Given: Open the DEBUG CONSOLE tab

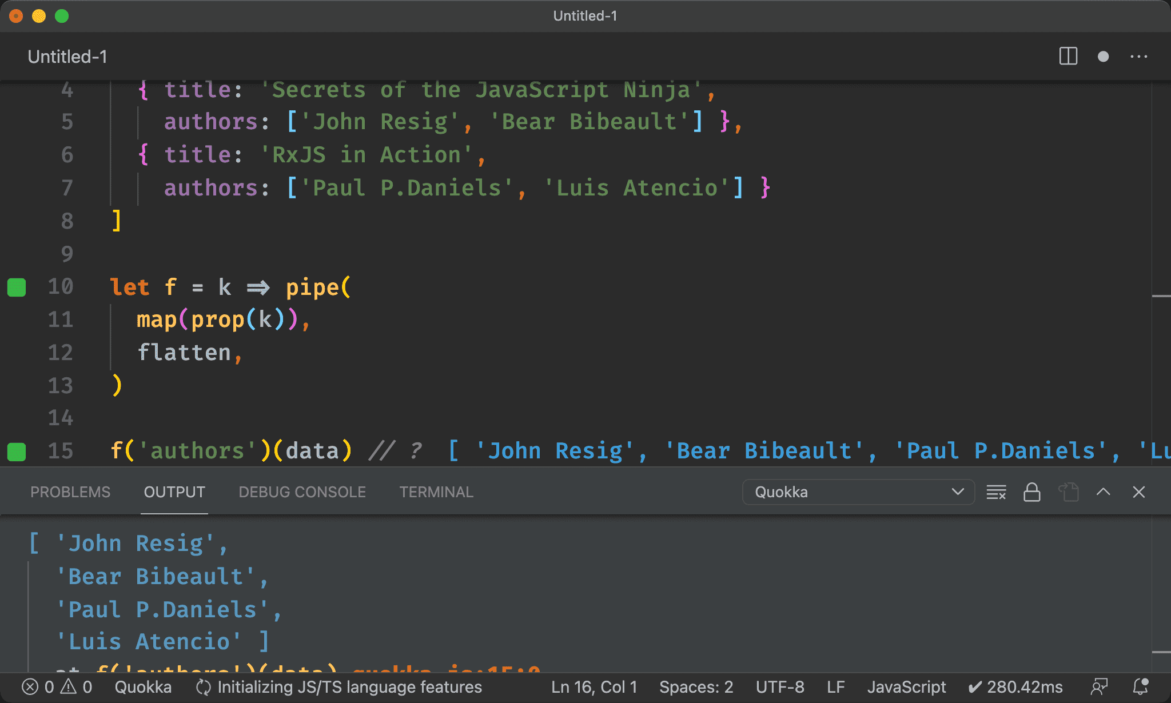Looking at the screenshot, I should point(302,492).
